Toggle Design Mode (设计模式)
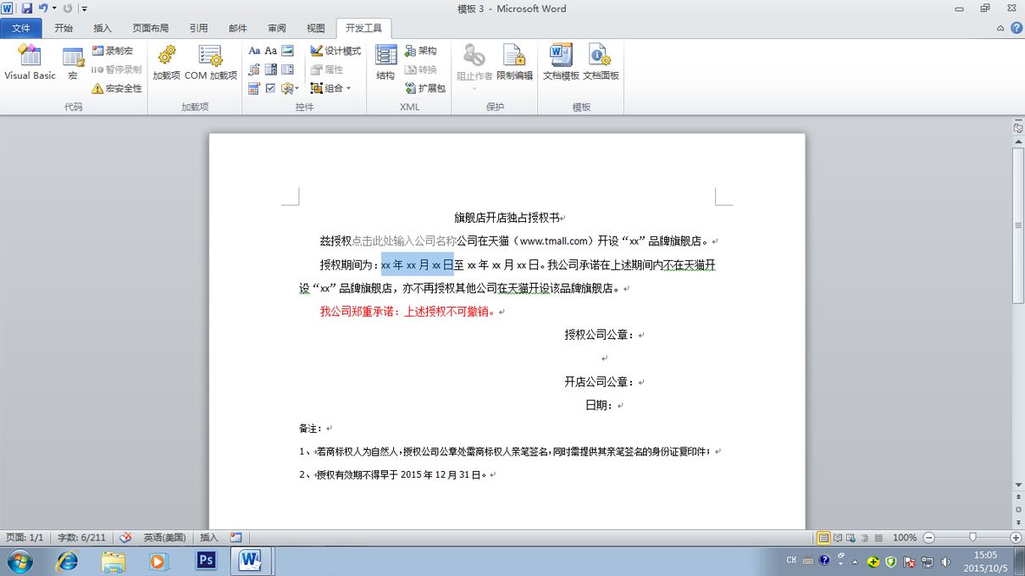This screenshot has width=1025, height=576. 335,51
